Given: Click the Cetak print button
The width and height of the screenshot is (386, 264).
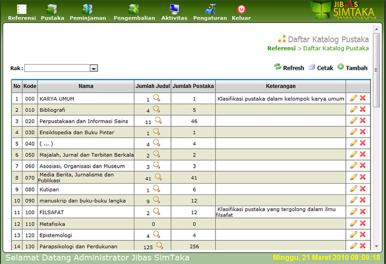Looking at the screenshot, I should coord(321,67).
